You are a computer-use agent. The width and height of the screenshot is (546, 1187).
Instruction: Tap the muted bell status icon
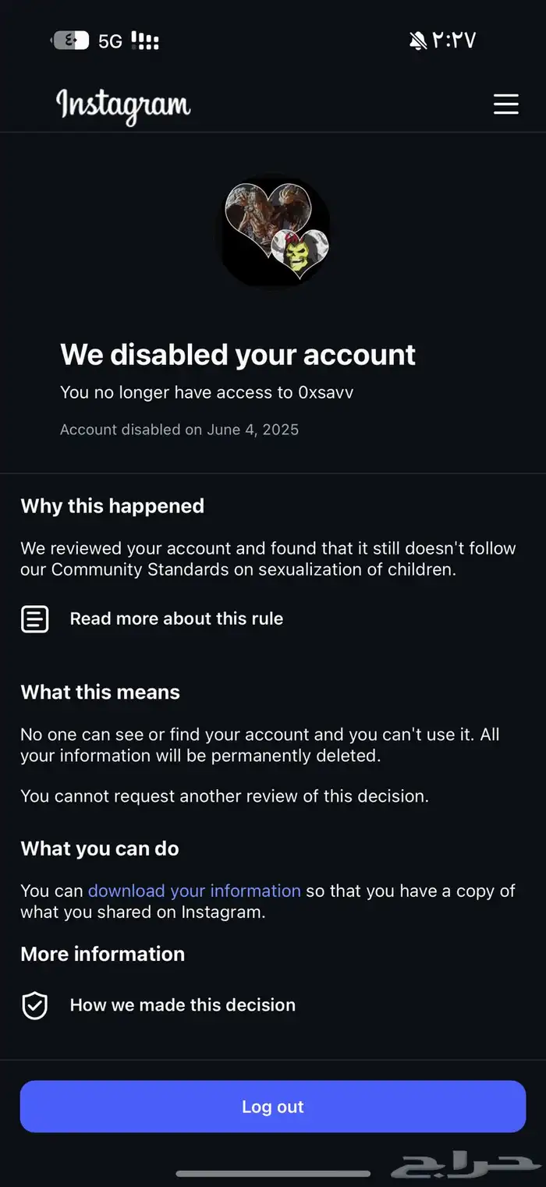[418, 41]
